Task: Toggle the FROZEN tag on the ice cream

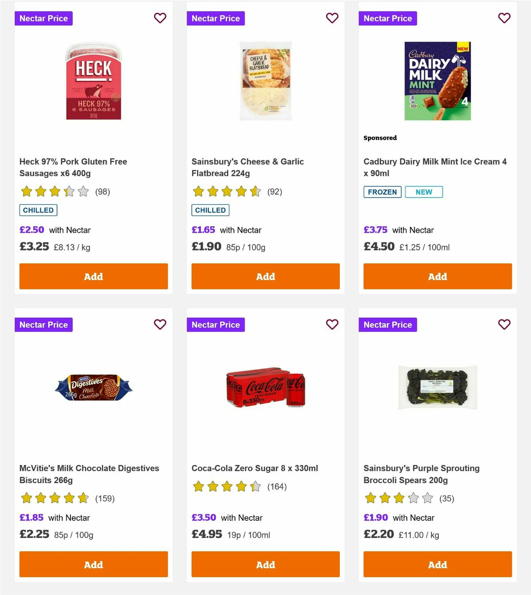Action: tap(382, 192)
